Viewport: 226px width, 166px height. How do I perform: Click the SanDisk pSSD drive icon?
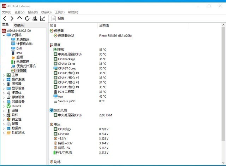55,101
